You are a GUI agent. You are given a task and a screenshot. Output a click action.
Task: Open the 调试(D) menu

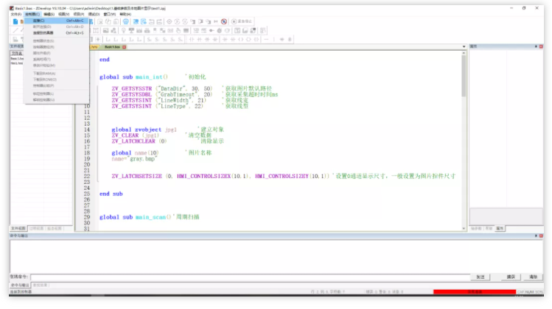pos(94,14)
